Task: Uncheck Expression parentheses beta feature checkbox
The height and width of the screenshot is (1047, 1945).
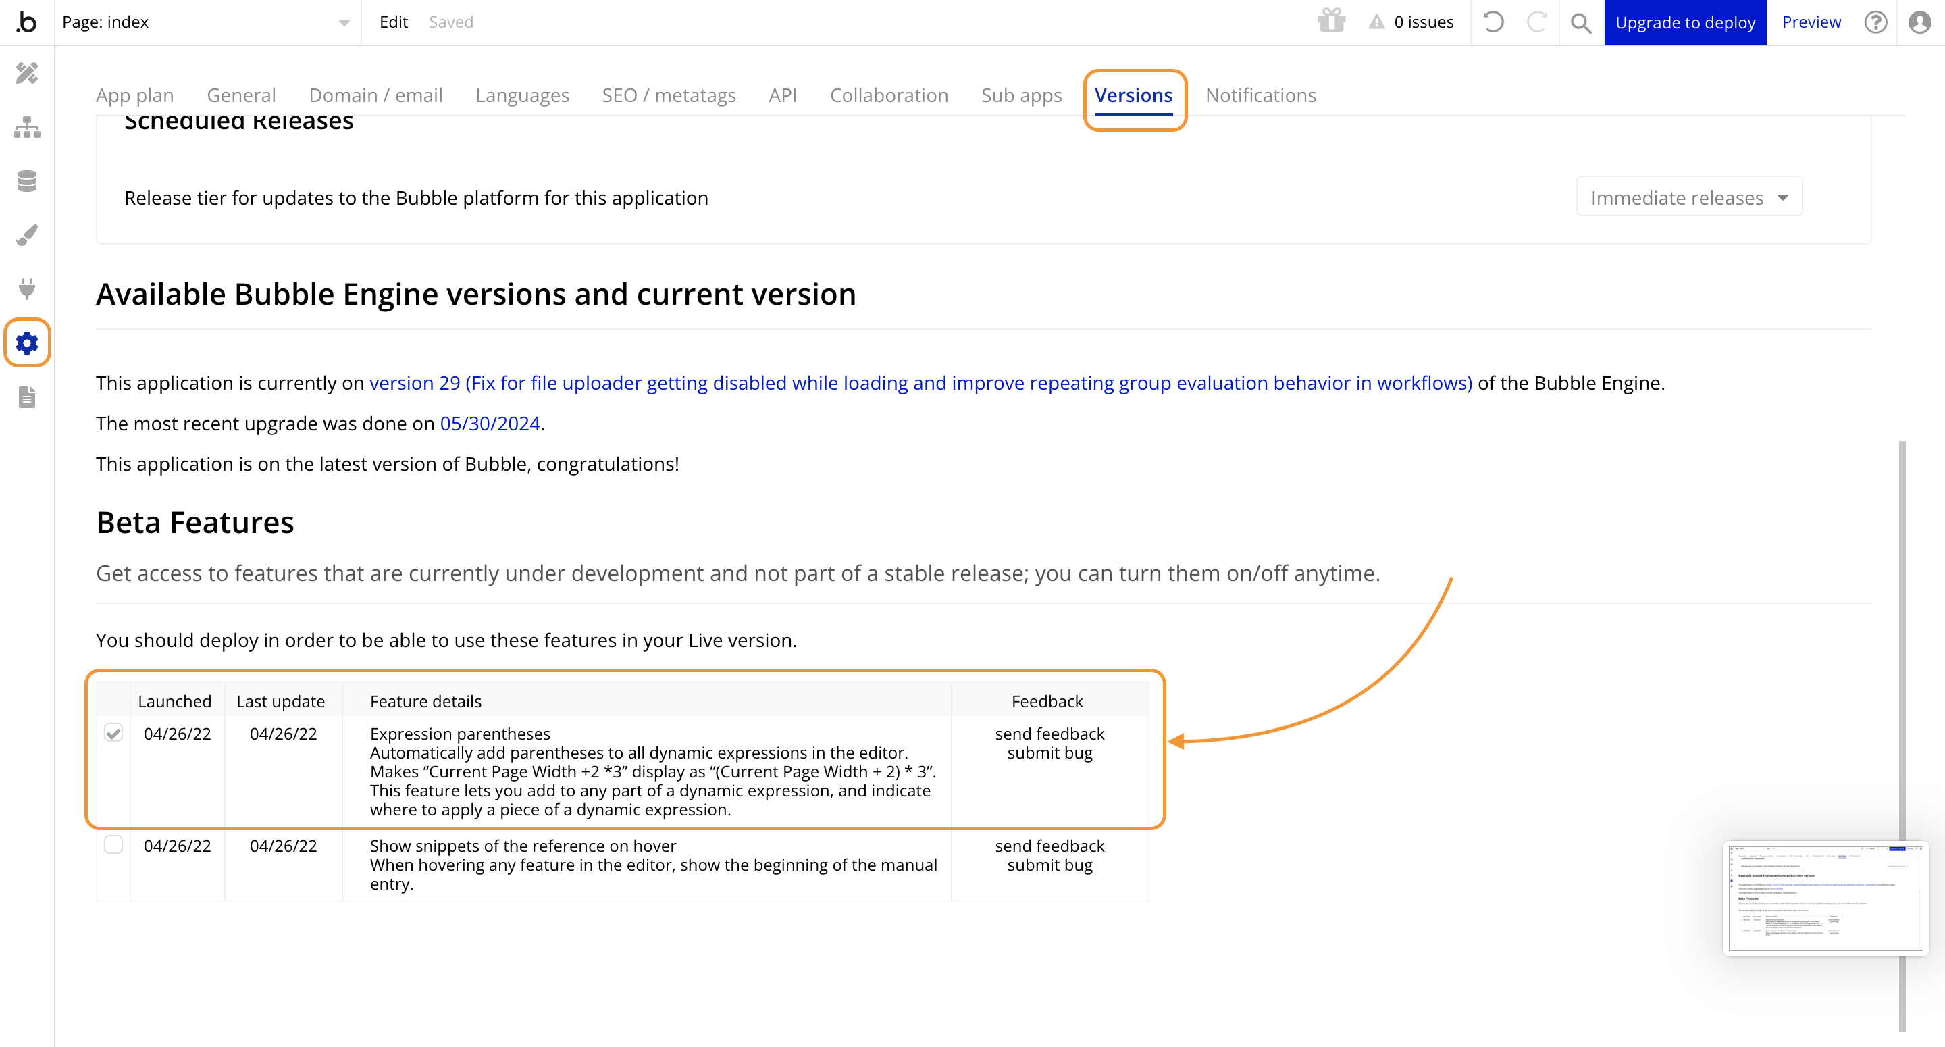Action: [x=113, y=733]
